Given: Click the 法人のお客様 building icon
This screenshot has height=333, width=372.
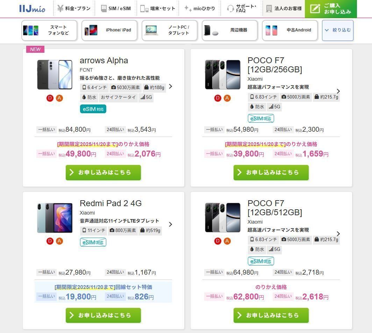Looking at the screenshot, I should tap(269, 8).
